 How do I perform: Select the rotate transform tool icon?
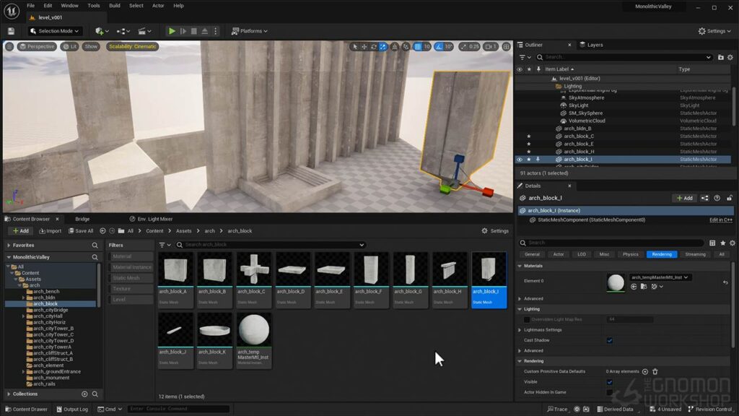374,47
